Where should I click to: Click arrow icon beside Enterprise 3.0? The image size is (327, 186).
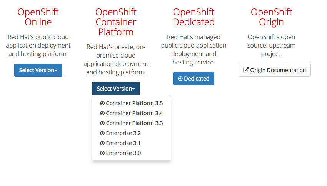102,153
